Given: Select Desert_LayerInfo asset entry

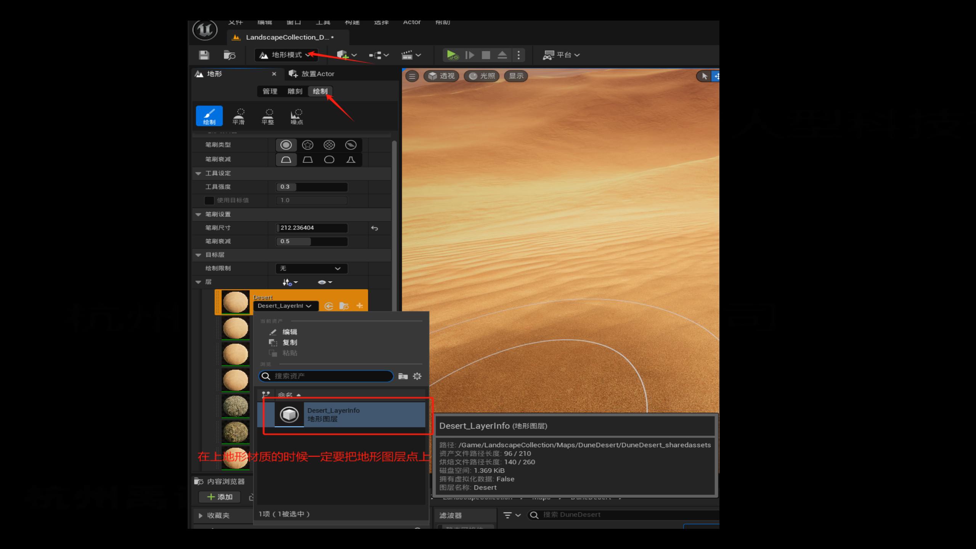Looking at the screenshot, I should (x=342, y=414).
